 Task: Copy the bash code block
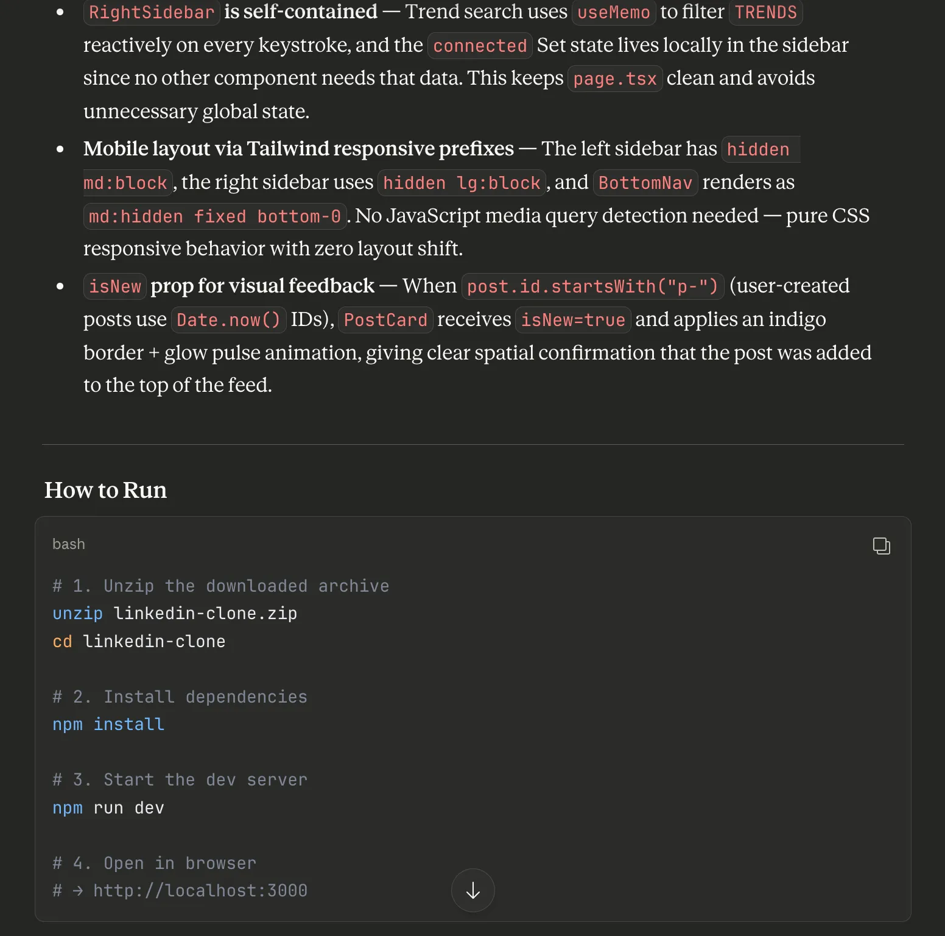pyautogui.click(x=881, y=545)
